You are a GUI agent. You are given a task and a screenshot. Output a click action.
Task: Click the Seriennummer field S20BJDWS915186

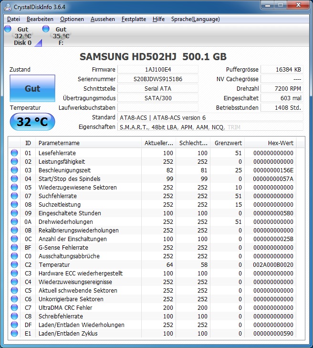coord(158,79)
